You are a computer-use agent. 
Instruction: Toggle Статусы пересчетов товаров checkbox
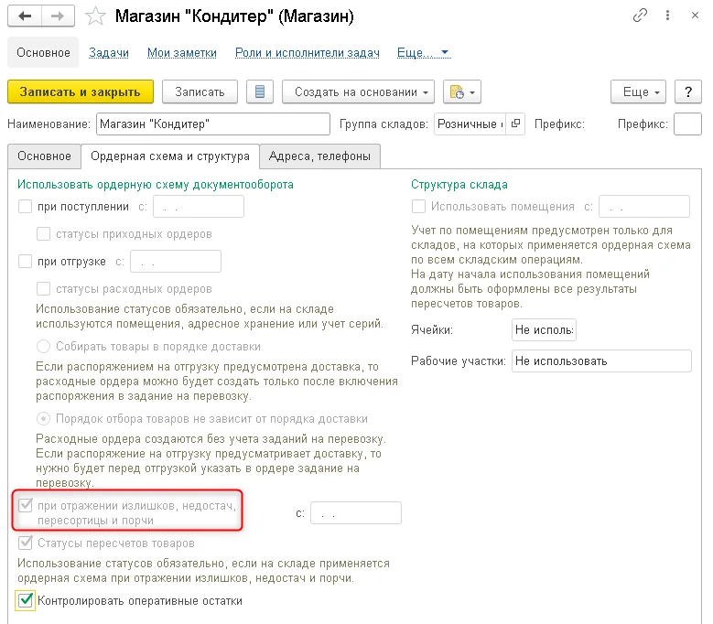[x=25, y=543]
